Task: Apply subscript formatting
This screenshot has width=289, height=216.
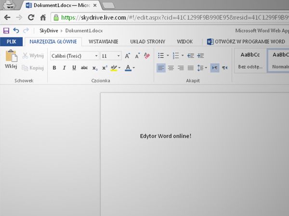Action: (x=95, y=68)
